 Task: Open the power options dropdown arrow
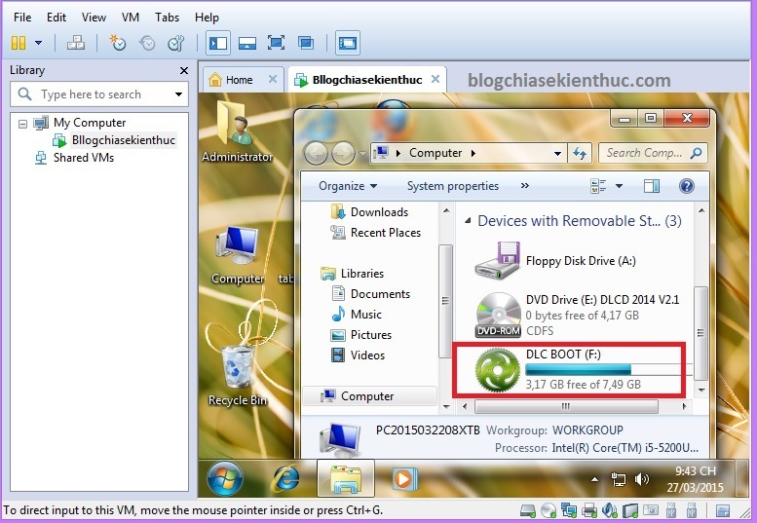pos(38,43)
